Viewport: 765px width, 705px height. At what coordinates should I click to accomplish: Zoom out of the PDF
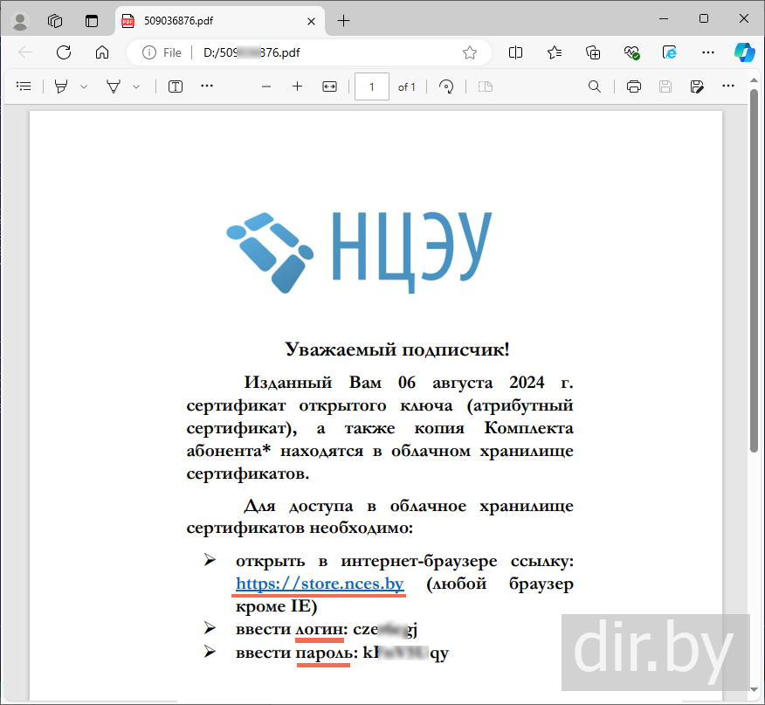tap(265, 86)
